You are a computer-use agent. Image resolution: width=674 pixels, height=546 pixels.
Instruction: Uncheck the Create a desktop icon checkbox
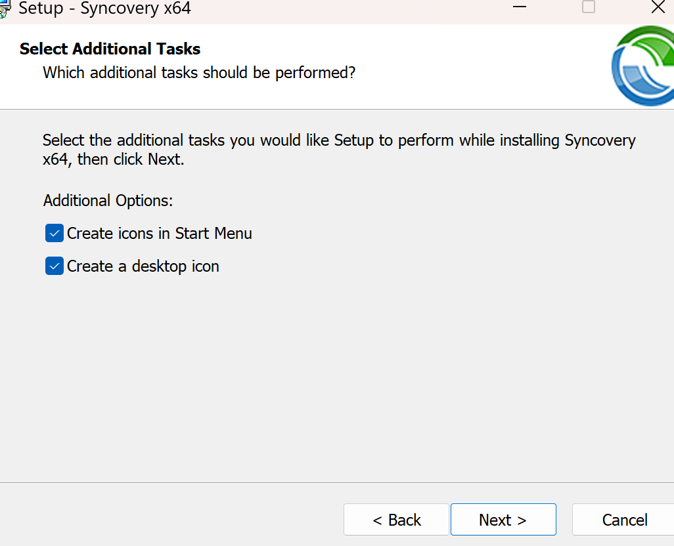55,266
